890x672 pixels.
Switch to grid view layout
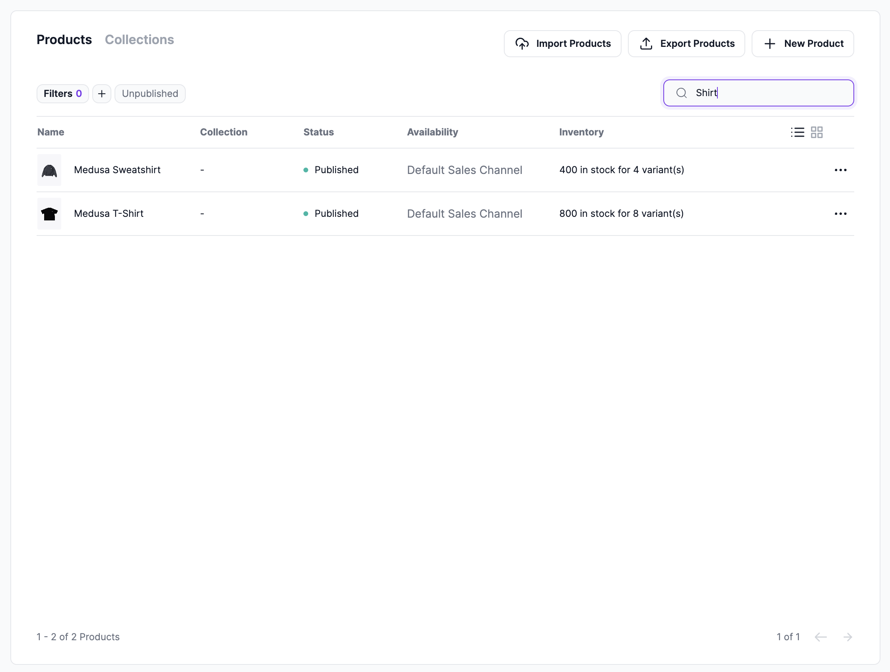click(x=816, y=132)
